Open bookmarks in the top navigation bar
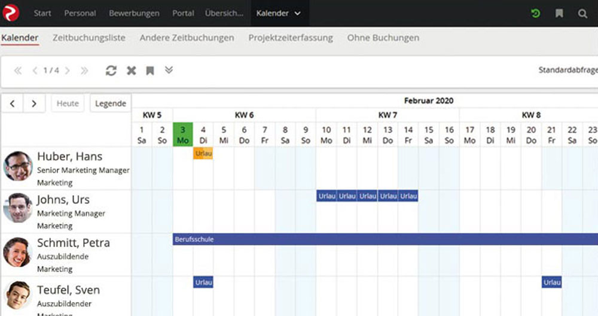The height and width of the screenshot is (316, 598). click(559, 13)
